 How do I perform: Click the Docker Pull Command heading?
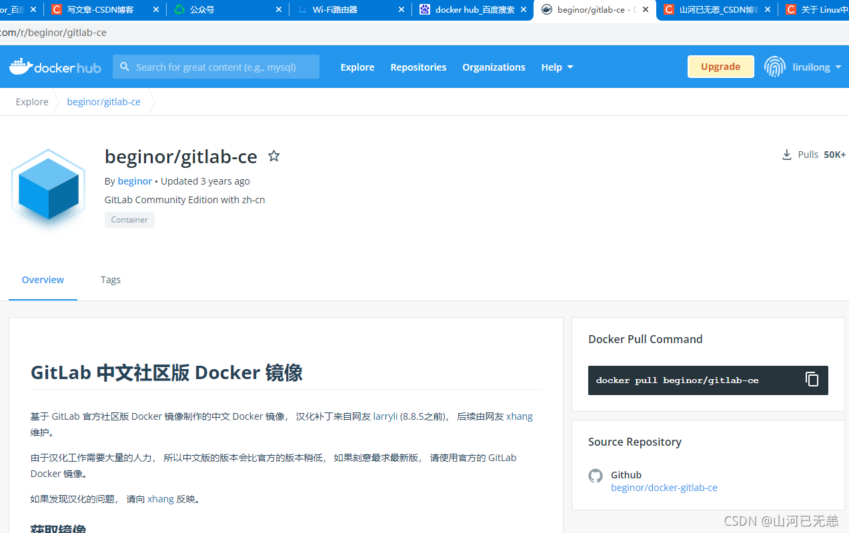click(x=646, y=339)
